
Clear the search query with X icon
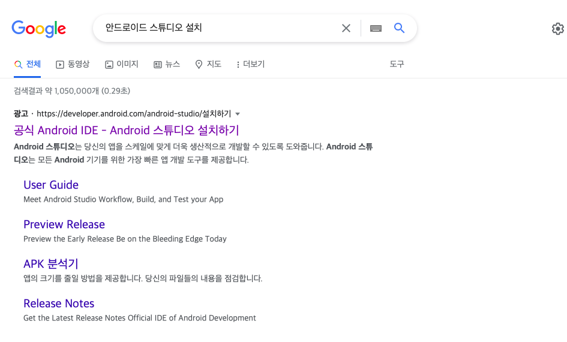click(x=346, y=28)
